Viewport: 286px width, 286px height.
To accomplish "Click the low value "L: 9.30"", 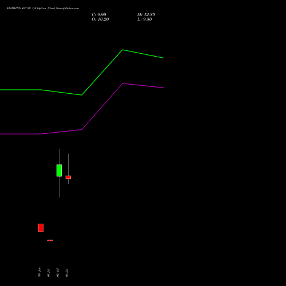I will pyautogui.click(x=145, y=19).
